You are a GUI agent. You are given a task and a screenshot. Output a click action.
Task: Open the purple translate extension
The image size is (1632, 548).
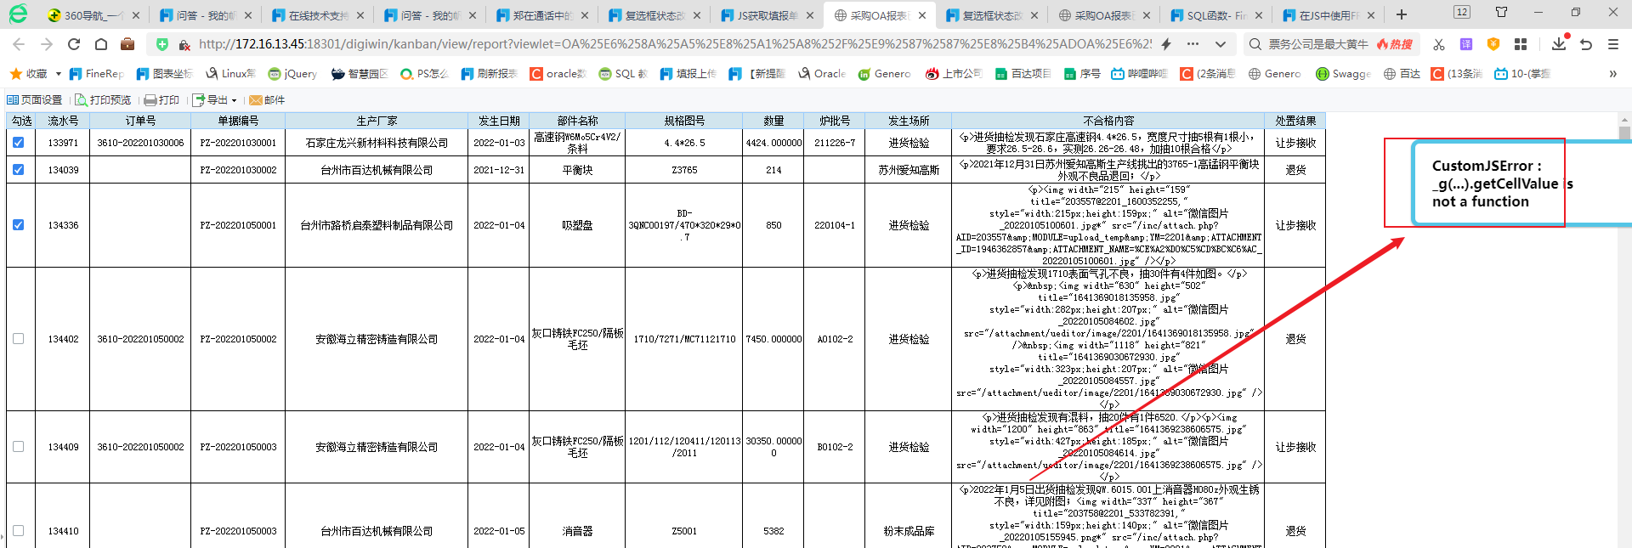tap(1466, 44)
